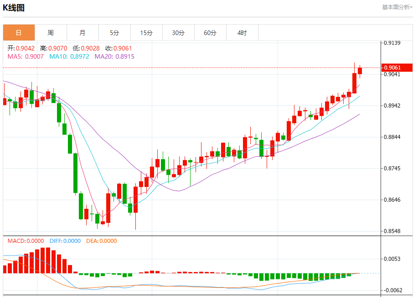Open the 15分 interval tab
Image resolution: width=418 pixels, height=297 pixels.
146,33
